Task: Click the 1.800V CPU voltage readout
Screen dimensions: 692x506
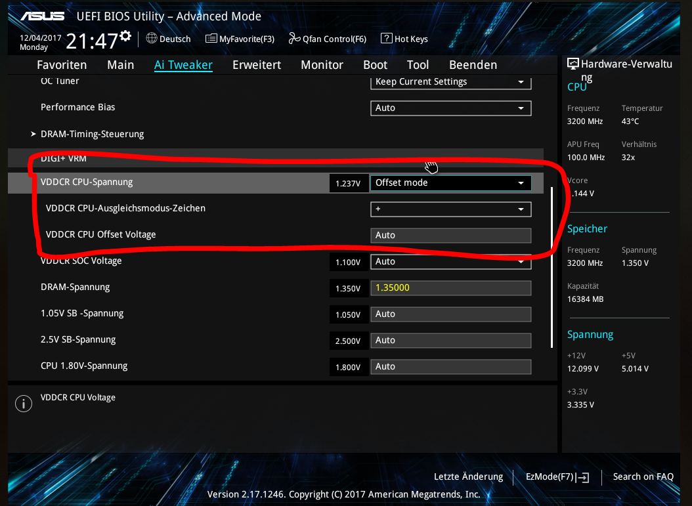Action: point(348,367)
